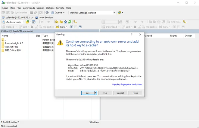The image size is (199, 128).
Task: Expand the local filter dropdown arrow
Action: (37, 22)
